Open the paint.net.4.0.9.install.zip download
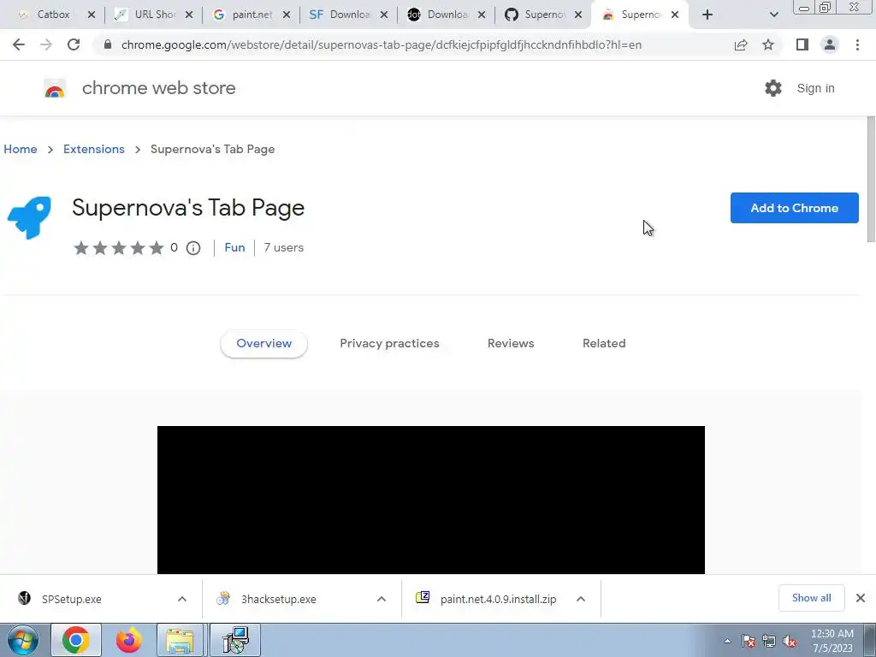 [x=498, y=600]
